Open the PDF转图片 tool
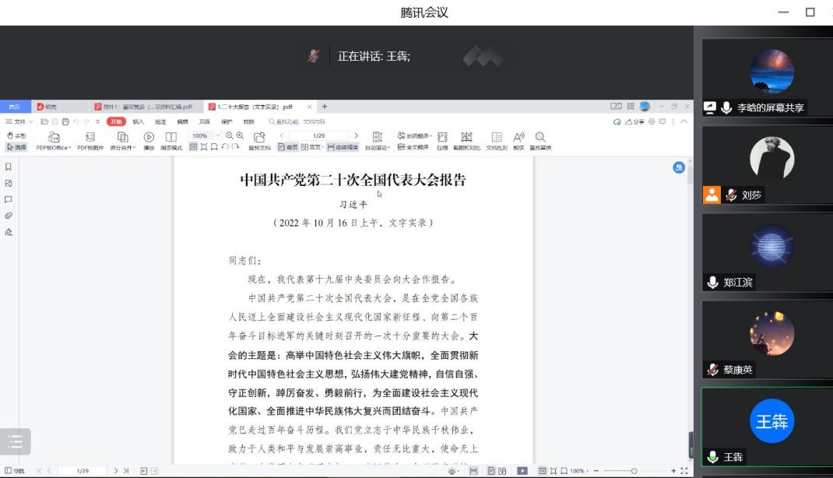833x478 pixels. [x=90, y=138]
